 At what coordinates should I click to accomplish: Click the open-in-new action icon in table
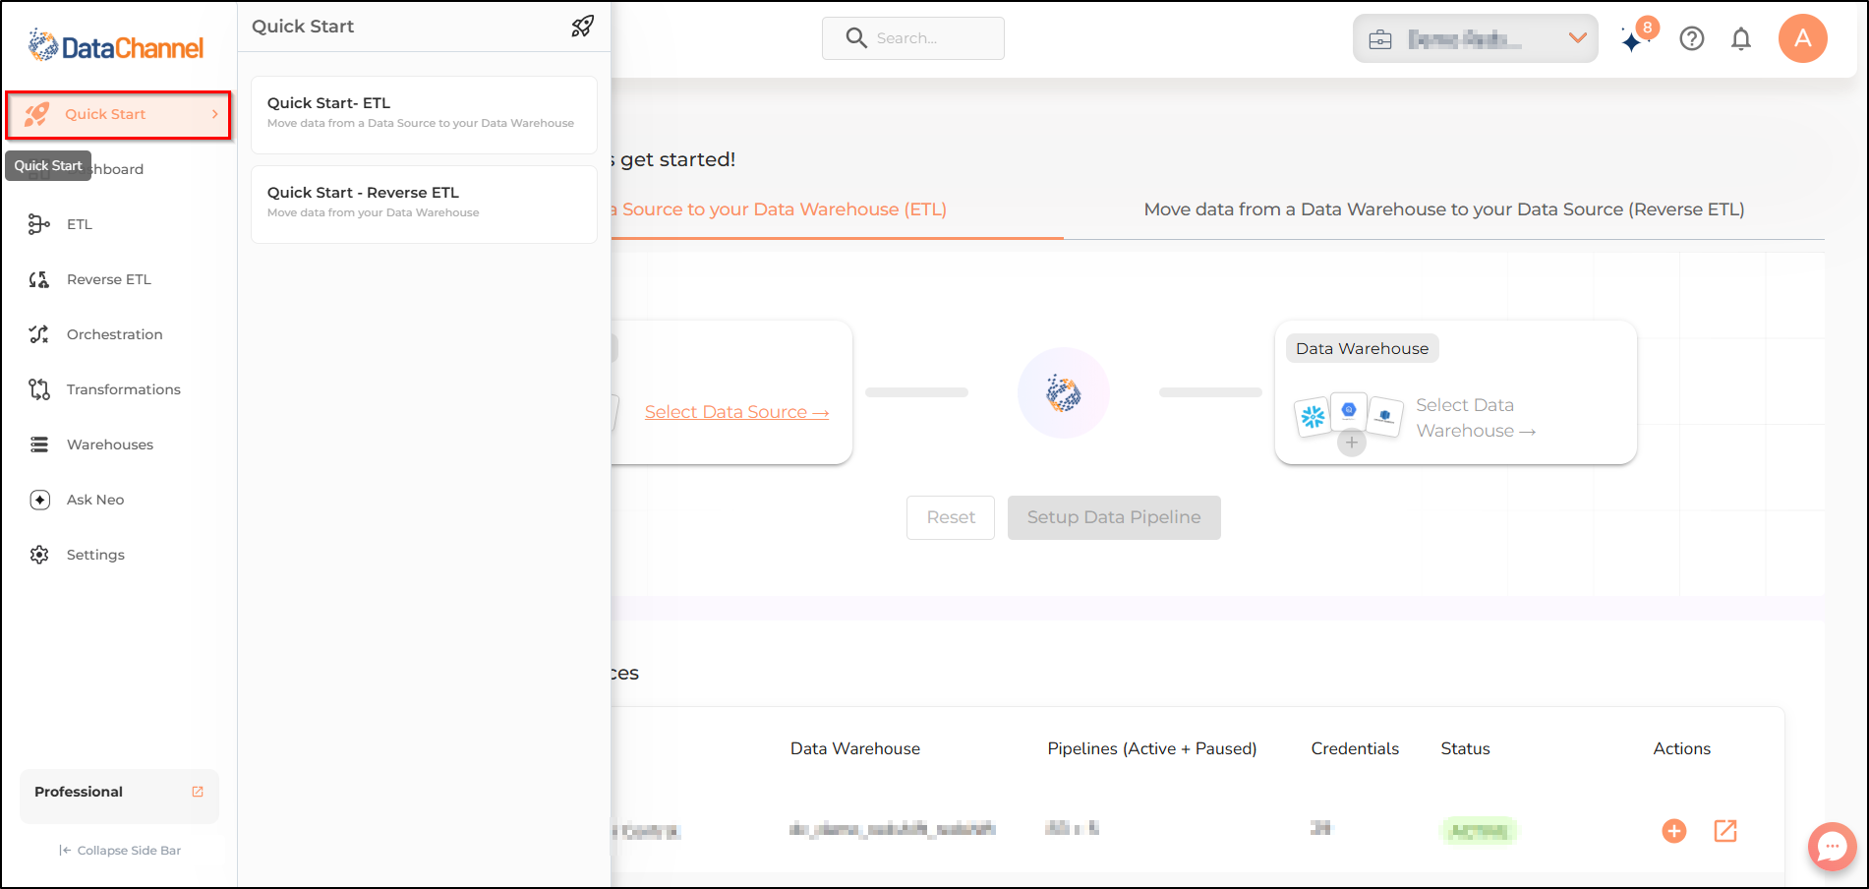click(x=1725, y=831)
